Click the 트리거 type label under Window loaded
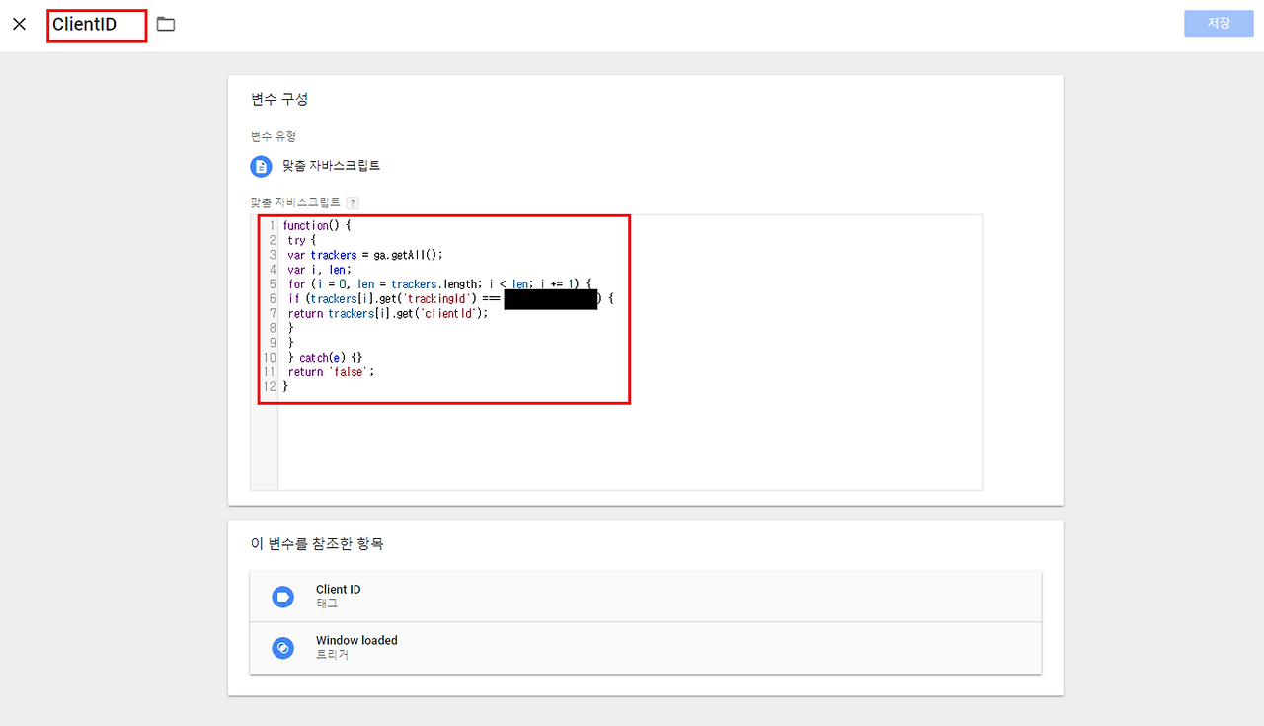The image size is (1264, 726). tap(333, 655)
